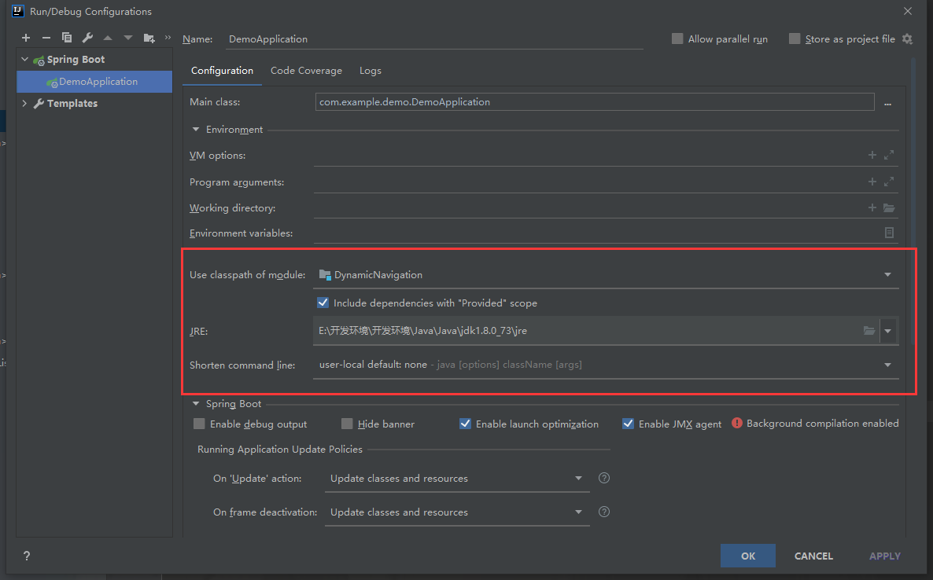
Task: Collapse the Spring Boot section
Action: tap(195, 403)
